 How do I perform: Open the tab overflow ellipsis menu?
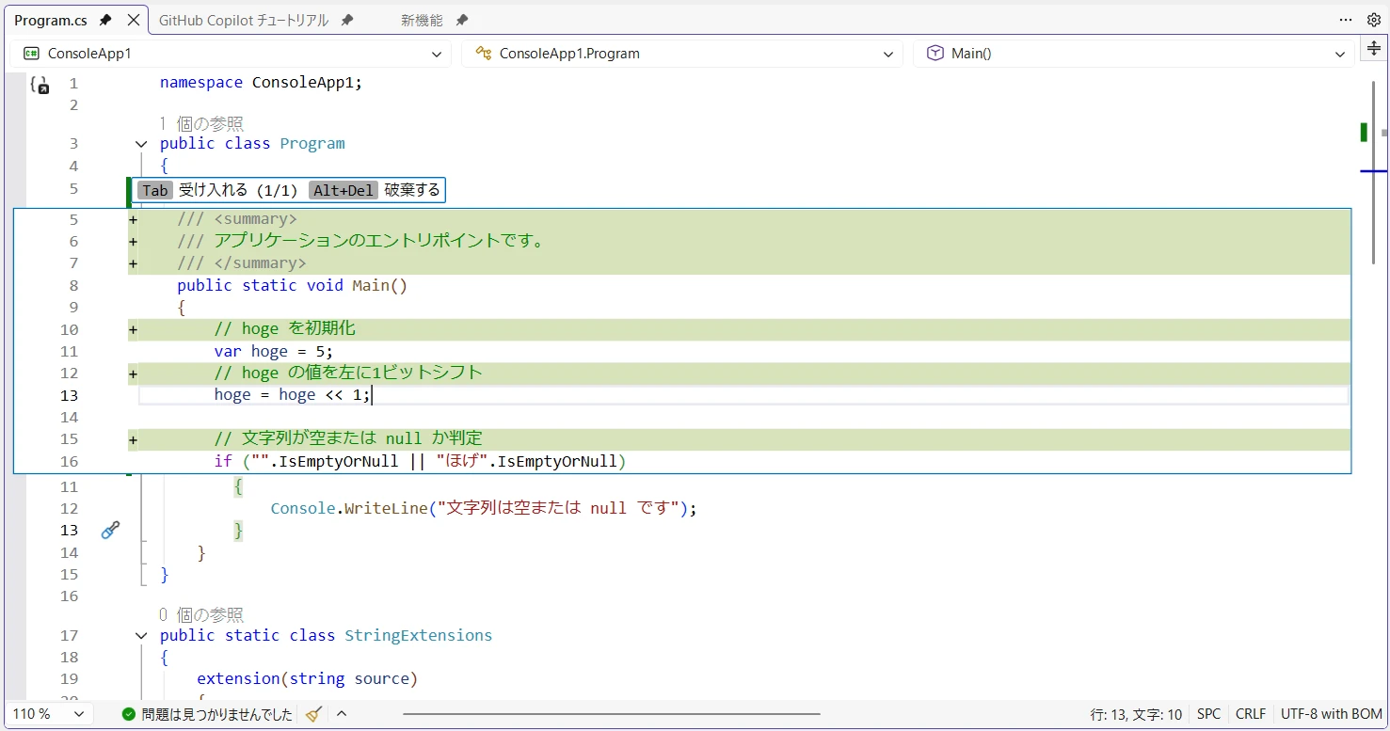(1346, 20)
